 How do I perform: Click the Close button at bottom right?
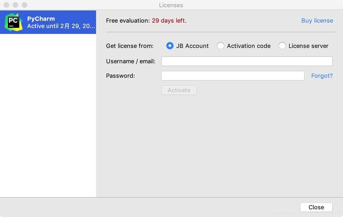click(316, 207)
